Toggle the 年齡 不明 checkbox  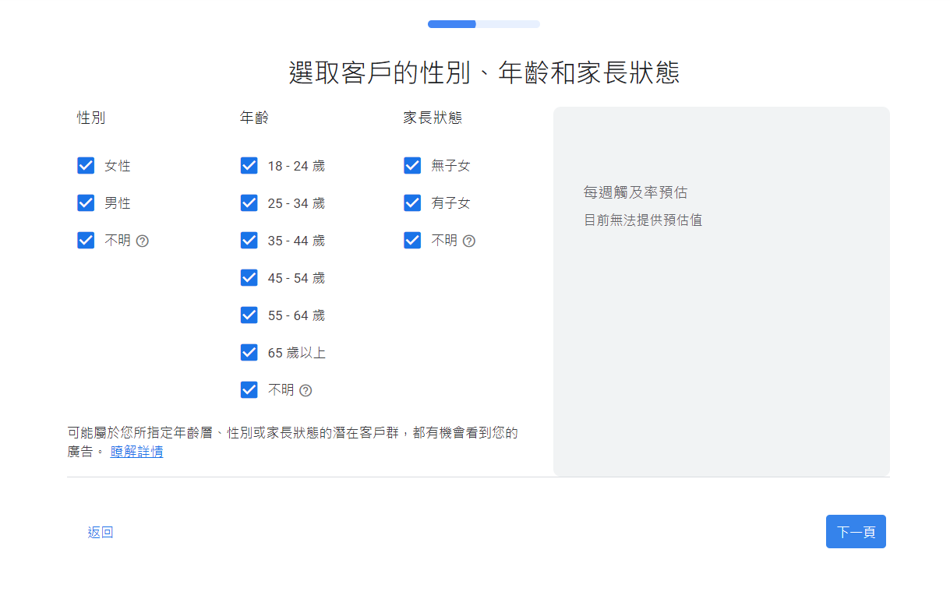pyautogui.click(x=249, y=390)
